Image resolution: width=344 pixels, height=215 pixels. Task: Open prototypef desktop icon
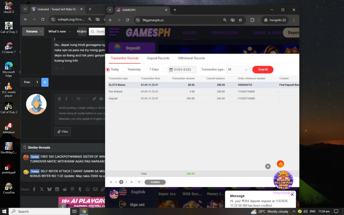(9, 168)
